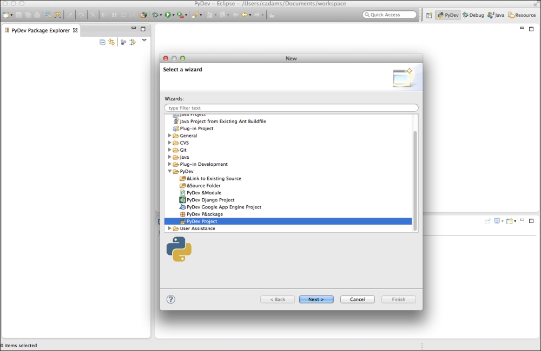Click the Last Edit Location arrow icon
The width and height of the screenshot is (541, 351).
point(235,15)
